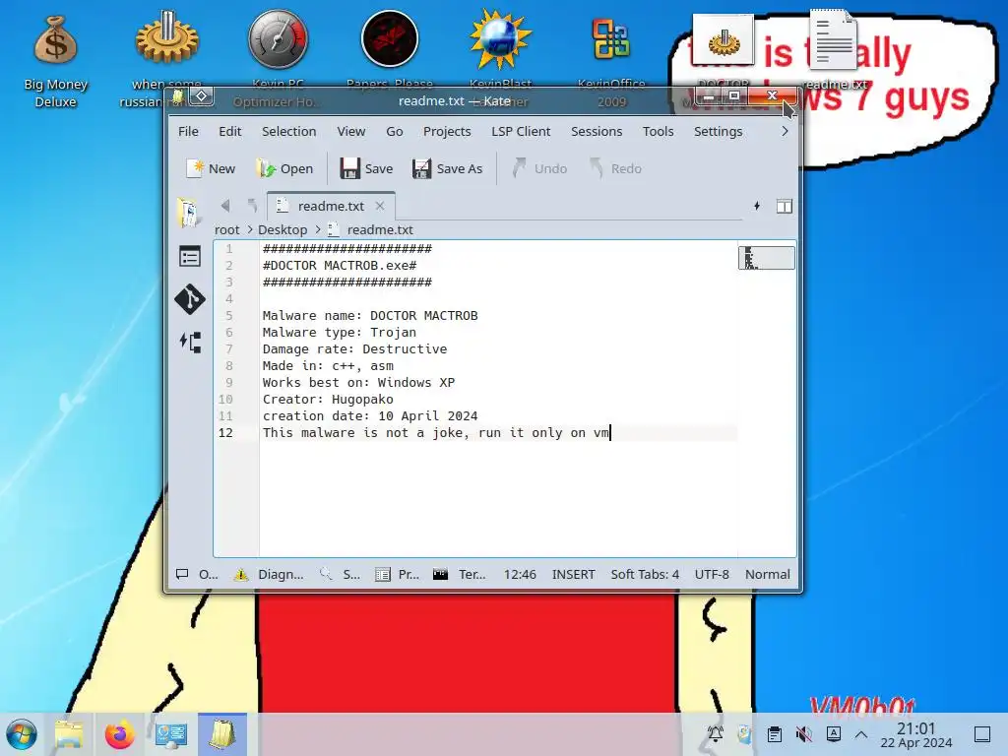Toggle the Diagnostics panel button
The image size is (1008, 756).
pyautogui.click(x=270, y=574)
